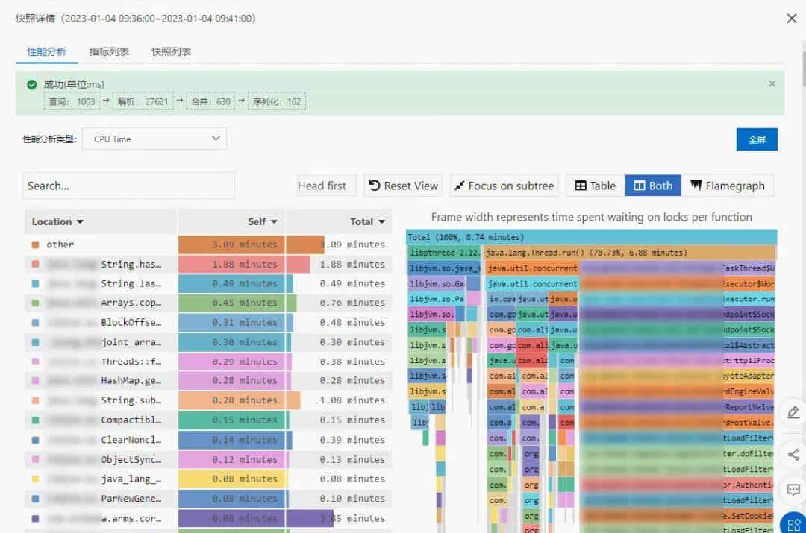The height and width of the screenshot is (533, 806).
Task: Open the feedback comment icon on right edge
Action: pos(793,490)
